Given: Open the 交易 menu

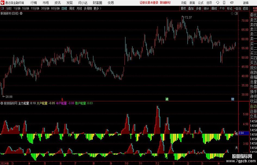Looking at the screenshot, I should pyautogui.click(x=111, y=3).
